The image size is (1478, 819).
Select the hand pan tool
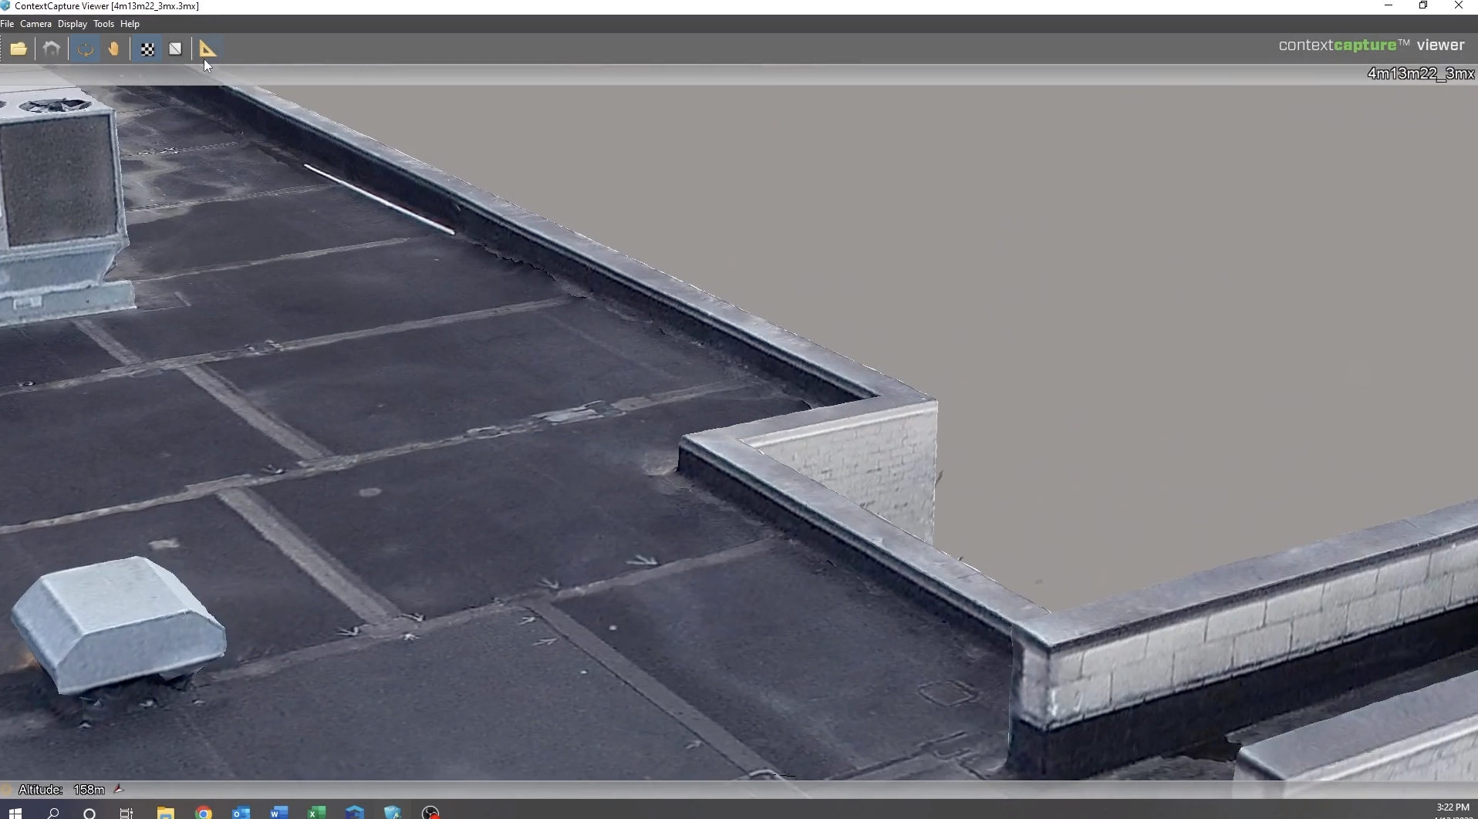point(114,49)
